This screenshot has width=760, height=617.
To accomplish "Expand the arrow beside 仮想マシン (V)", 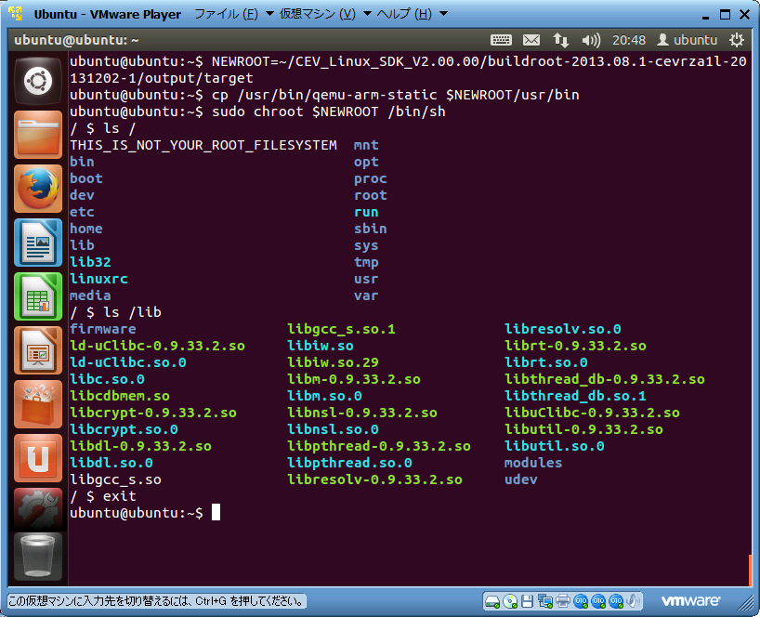I will [x=367, y=14].
